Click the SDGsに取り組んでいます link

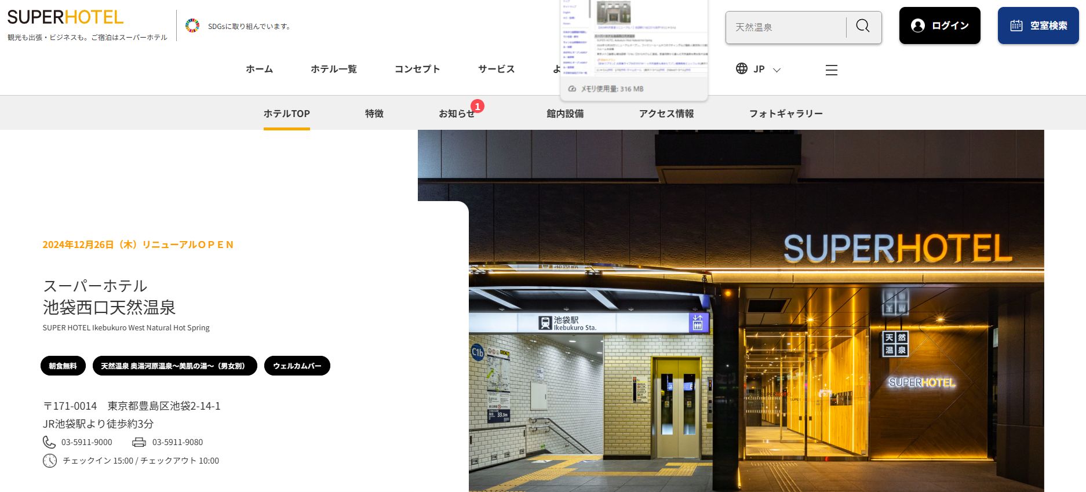click(x=249, y=26)
